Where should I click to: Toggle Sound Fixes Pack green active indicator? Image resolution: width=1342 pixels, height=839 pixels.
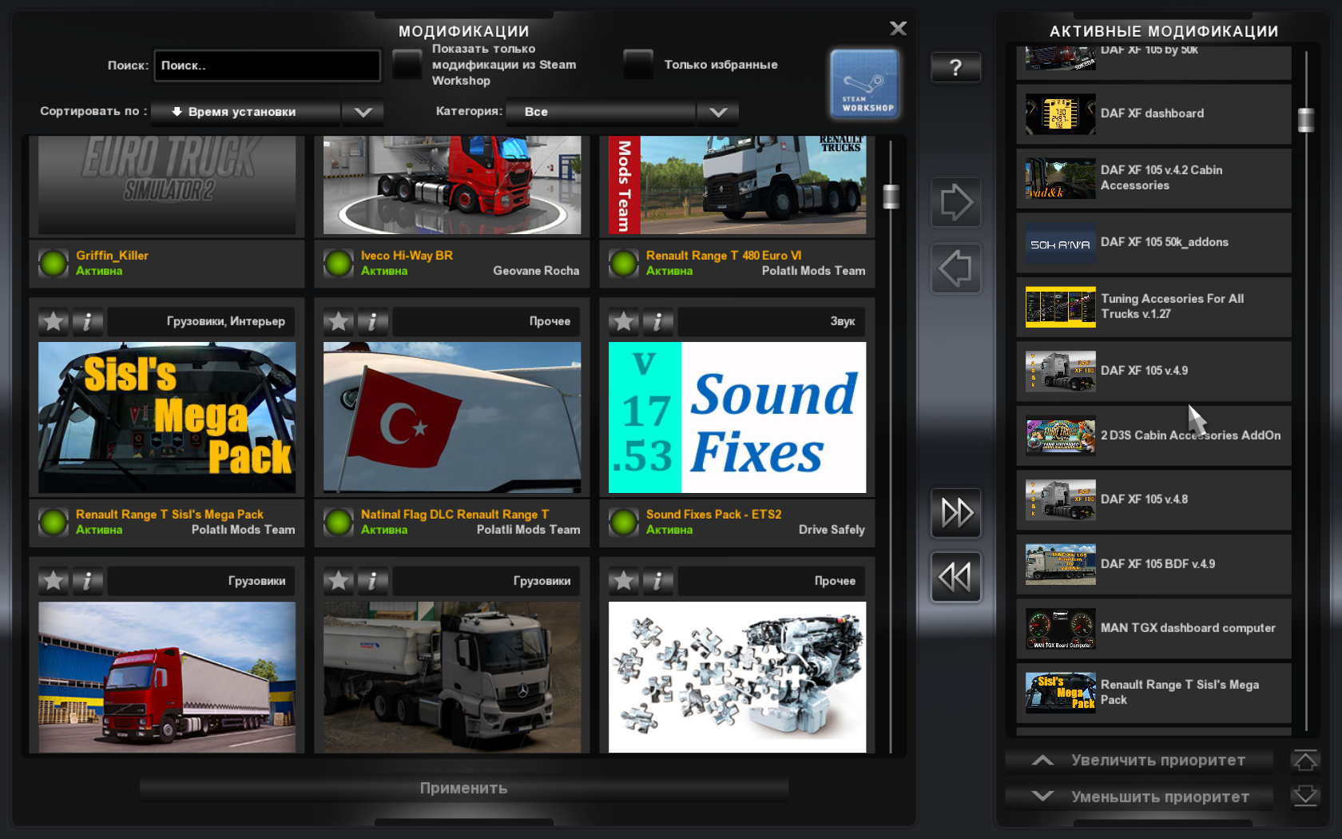pyautogui.click(x=624, y=522)
